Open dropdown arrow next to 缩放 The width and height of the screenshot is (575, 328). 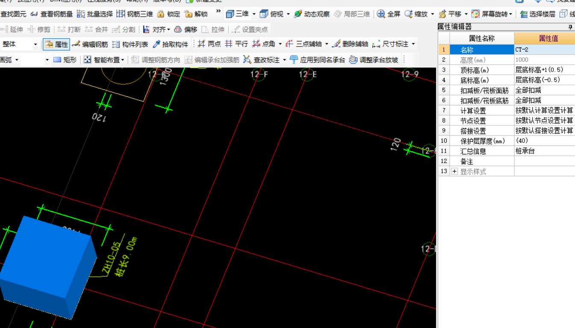tap(432, 14)
